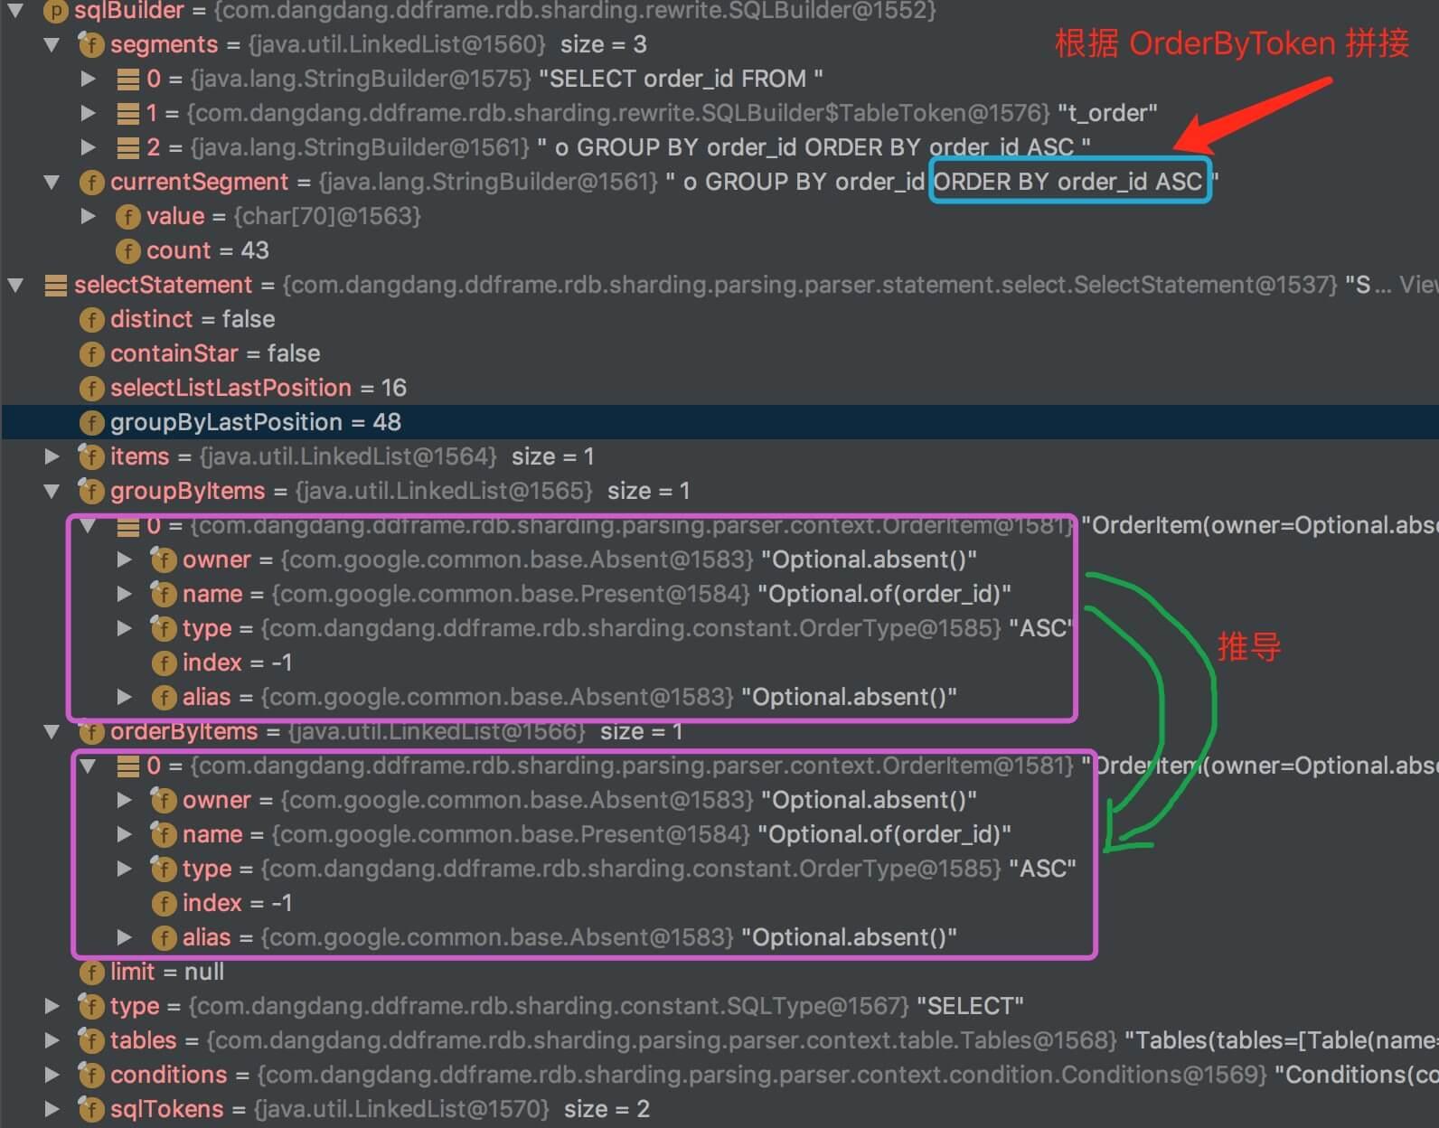Expand the sqlTokens list node

pyautogui.click(x=52, y=1109)
